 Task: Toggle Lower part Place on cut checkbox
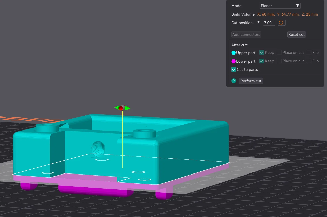point(279,61)
